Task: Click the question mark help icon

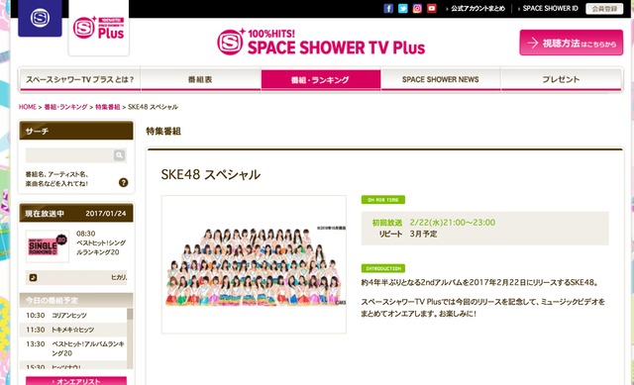Action: click(x=123, y=182)
